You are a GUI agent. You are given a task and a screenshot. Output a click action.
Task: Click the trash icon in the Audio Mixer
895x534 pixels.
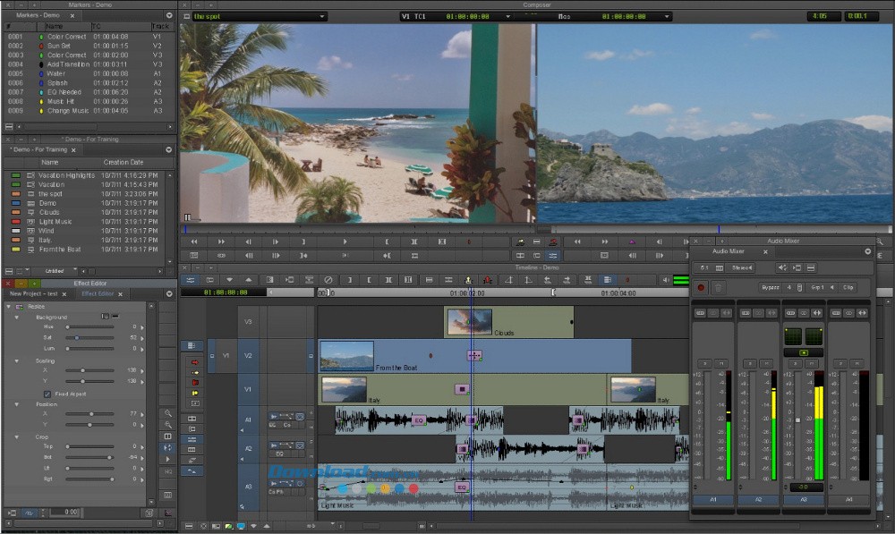[x=718, y=287]
